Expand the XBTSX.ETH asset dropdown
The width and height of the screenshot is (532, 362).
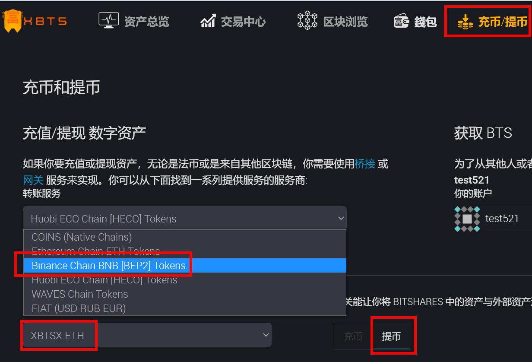(x=147, y=335)
